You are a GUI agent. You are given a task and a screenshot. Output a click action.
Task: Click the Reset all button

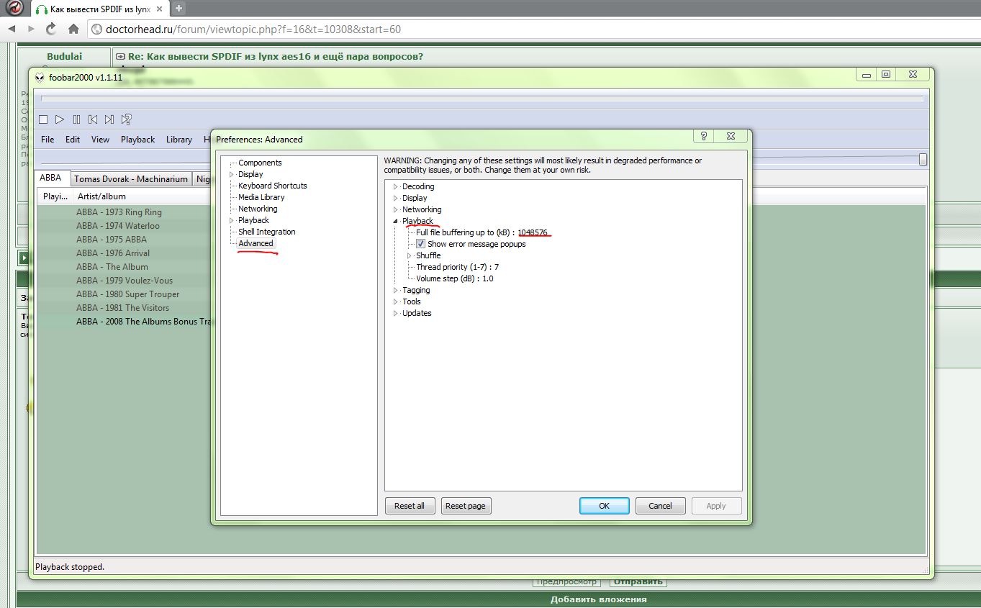[410, 506]
